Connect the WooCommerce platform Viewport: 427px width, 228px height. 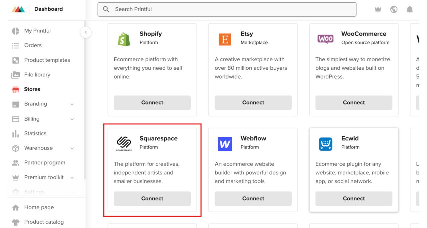click(354, 103)
